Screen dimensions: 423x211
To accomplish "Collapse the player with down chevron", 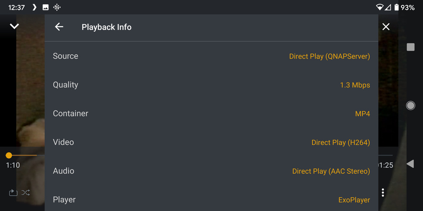I will [x=14, y=27].
